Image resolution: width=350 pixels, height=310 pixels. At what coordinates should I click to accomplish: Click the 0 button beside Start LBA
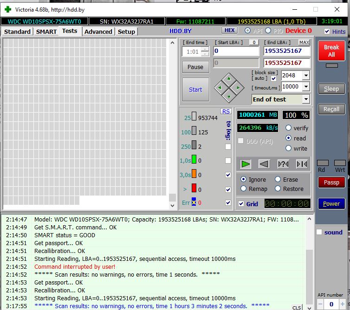point(254,42)
